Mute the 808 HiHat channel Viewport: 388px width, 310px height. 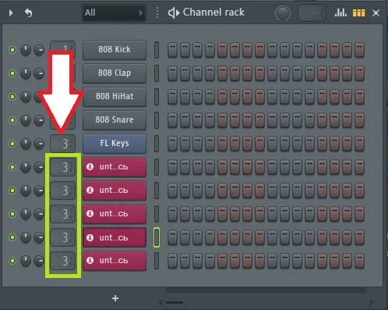click(12, 97)
